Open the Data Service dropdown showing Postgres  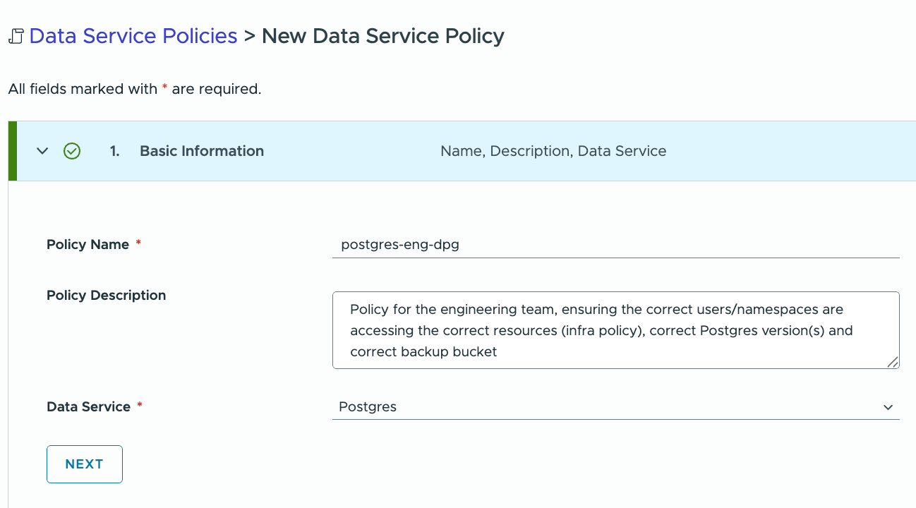point(607,407)
